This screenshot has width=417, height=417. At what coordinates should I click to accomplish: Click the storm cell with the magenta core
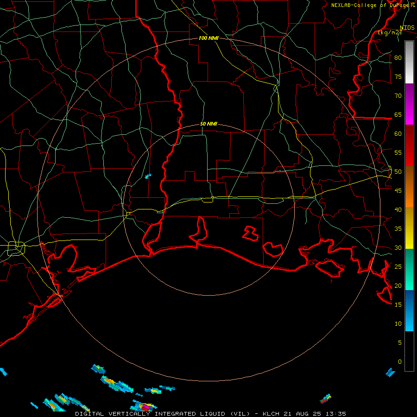pos(144,406)
